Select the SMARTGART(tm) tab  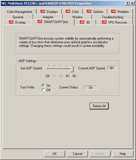53,22
